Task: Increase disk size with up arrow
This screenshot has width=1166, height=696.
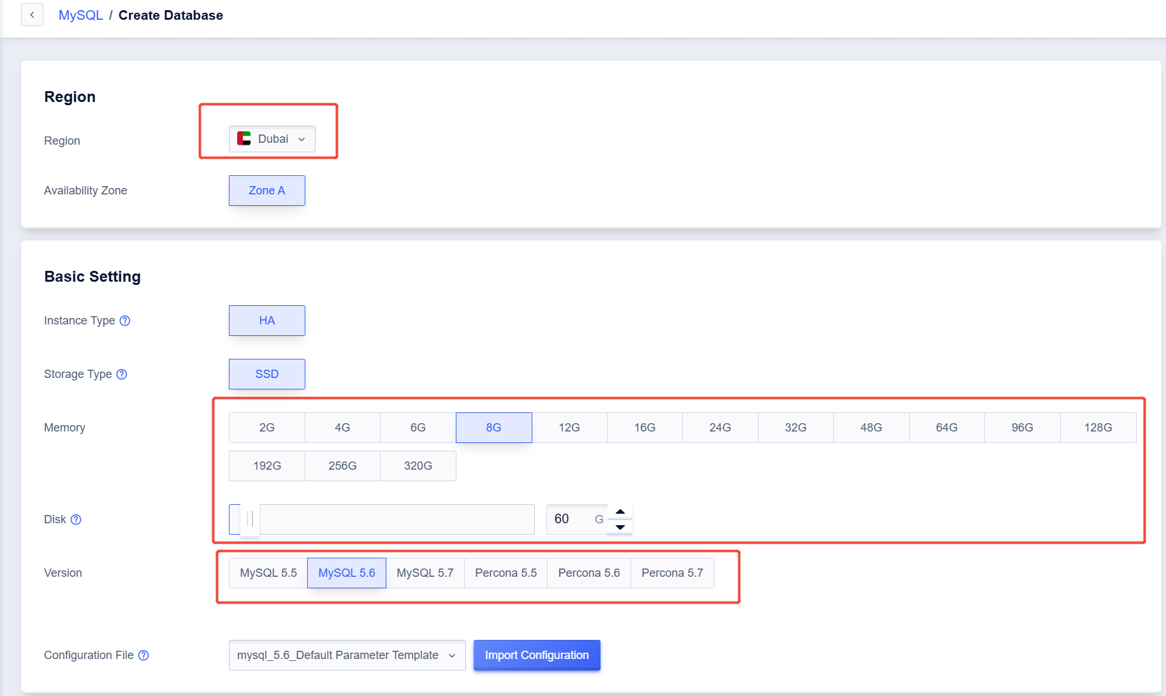Action: point(620,512)
